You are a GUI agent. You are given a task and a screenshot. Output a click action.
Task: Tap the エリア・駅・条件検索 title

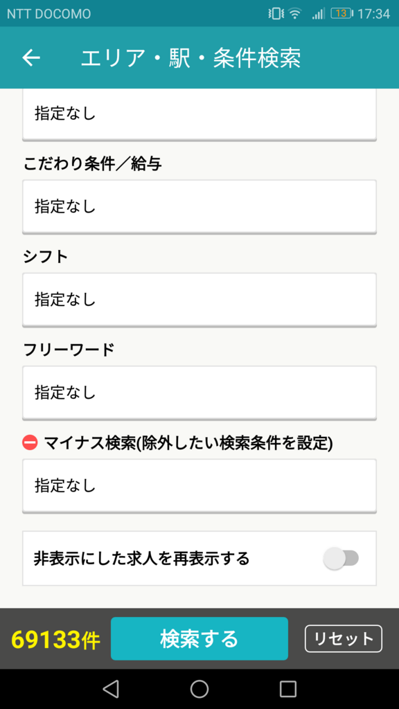click(x=190, y=58)
